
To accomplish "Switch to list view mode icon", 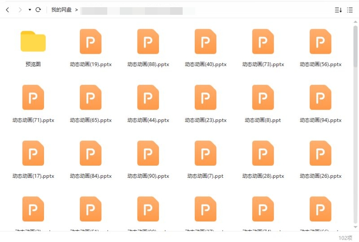I will point(350,10).
